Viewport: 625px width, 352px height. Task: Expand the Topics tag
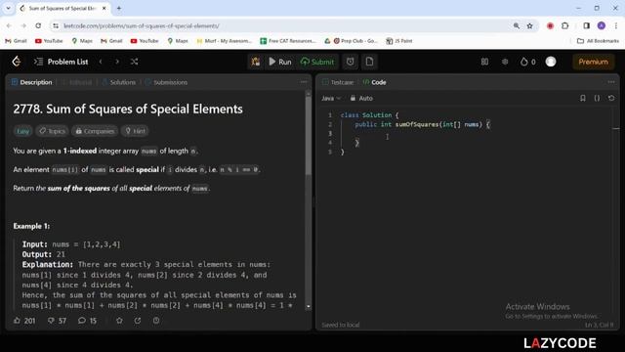coord(52,131)
